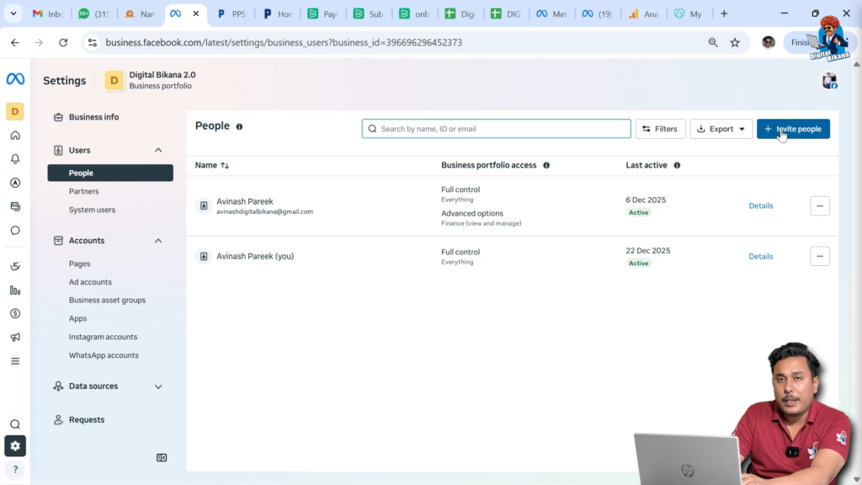The height and width of the screenshot is (485, 862).
Task: Sort the Name column
Action: [212, 165]
